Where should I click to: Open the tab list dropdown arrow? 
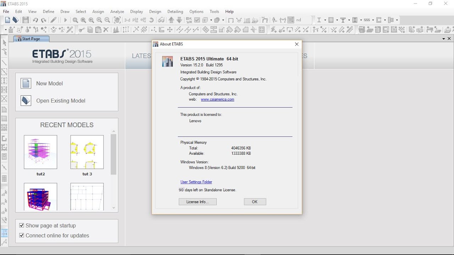pyautogui.click(x=444, y=39)
